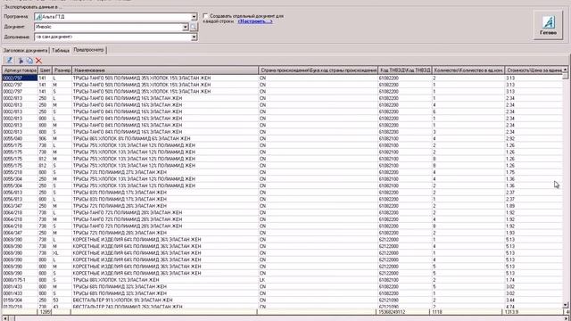Click the Страна происхождения column header
571x321 pixels.
(x=319, y=70)
